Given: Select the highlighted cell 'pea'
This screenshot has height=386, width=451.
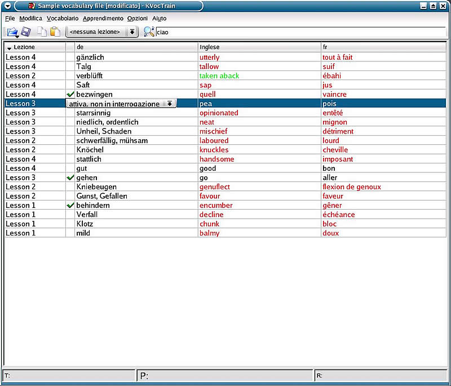Looking at the screenshot, I should (259, 104).
